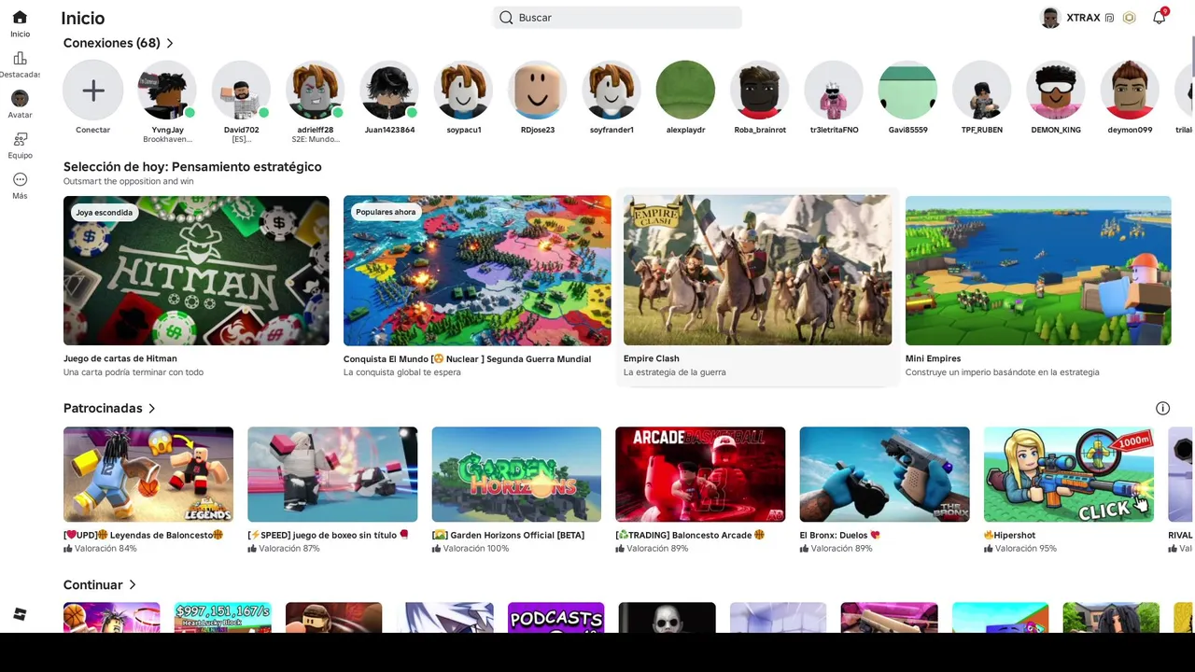Screen dimensions: 1195x672
Task: Open deymon099's avatar
Action: click(x=1130, y=91)
